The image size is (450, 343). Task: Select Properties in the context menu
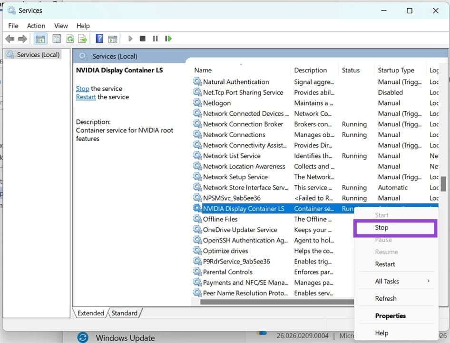390,316
